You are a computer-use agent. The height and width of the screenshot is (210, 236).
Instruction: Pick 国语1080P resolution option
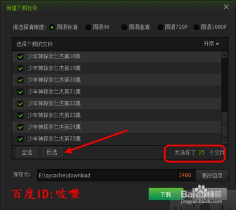pyautogui.click(x=196, y=27)
